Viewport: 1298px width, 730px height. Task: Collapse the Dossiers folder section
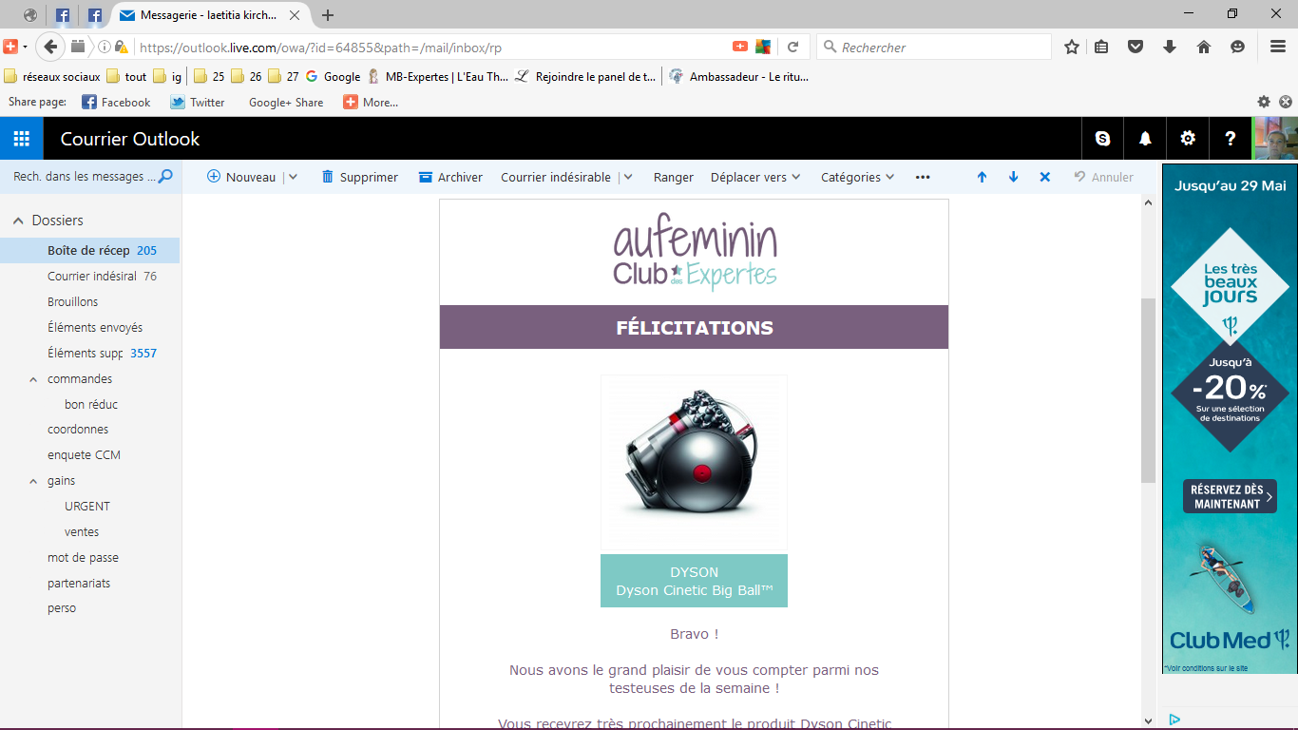click(18, 221)
